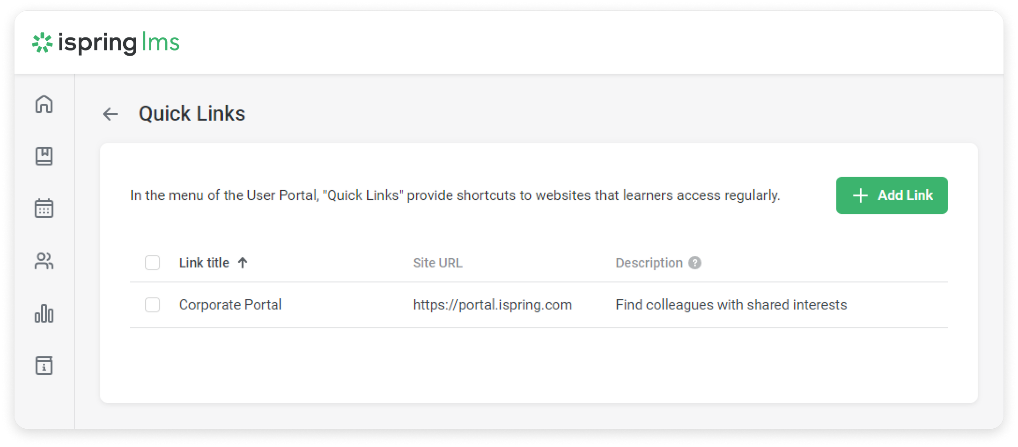
Task: Open the https://portal.ispring.com URL
Action: (492, 305)
